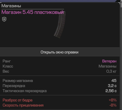Click the -8% Скорость прицеливания value
122x110 pixels.
pos(113,105)
